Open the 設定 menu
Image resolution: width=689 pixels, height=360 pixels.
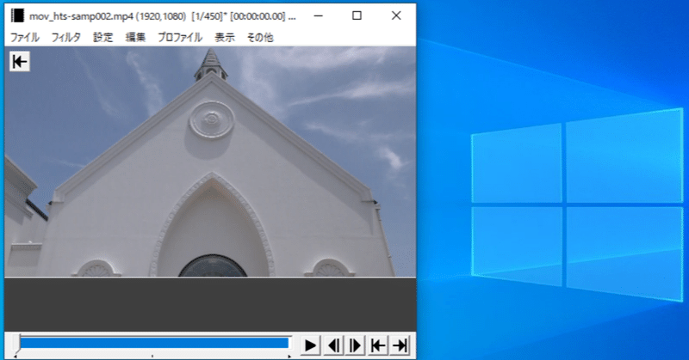pos(102,37)
